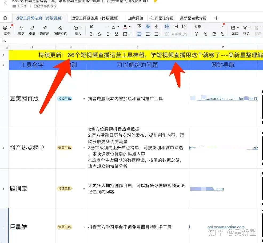Switch to 加我微信 tab

136,18
